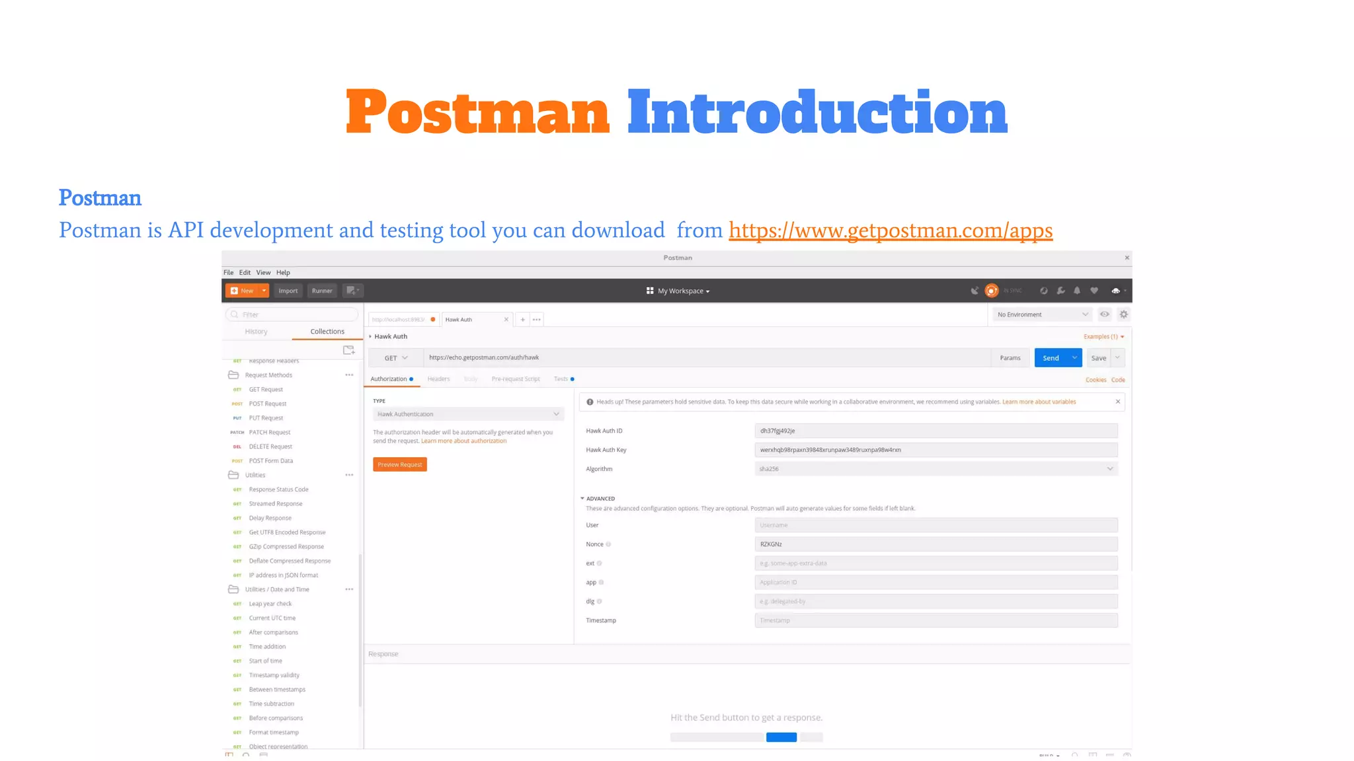Open the Send dropdown arrow
This screenshot has width=1354, height=761.
coord(1074,358)
